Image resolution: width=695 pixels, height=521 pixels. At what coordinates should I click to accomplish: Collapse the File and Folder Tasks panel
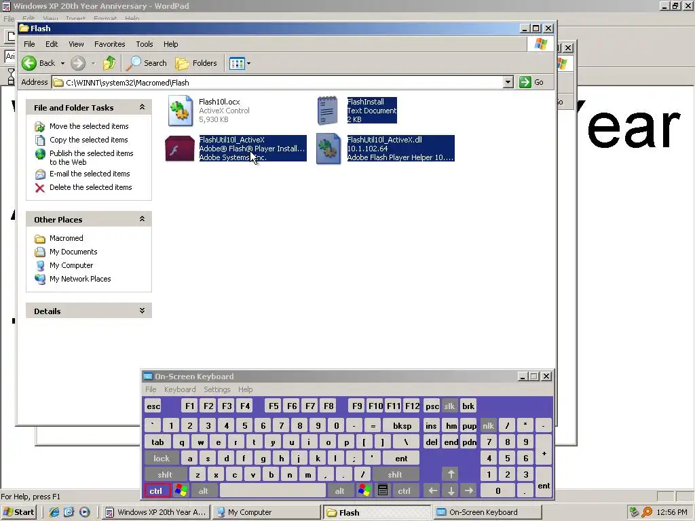click(143, 107)
